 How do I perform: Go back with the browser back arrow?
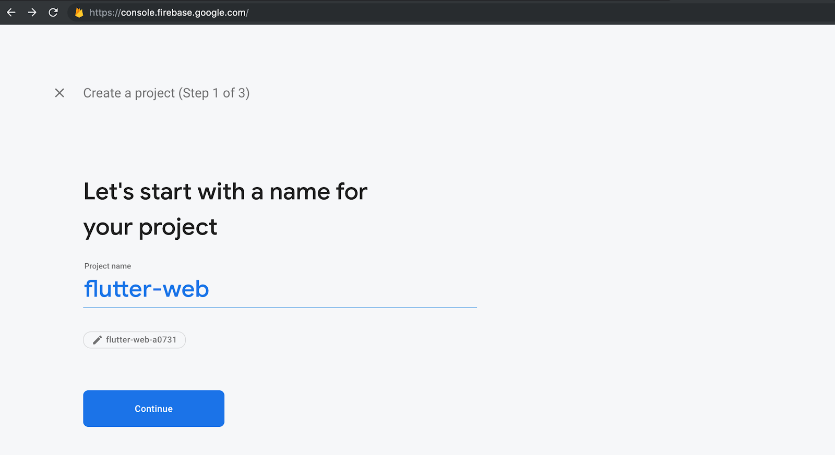[x=11, y=13]
